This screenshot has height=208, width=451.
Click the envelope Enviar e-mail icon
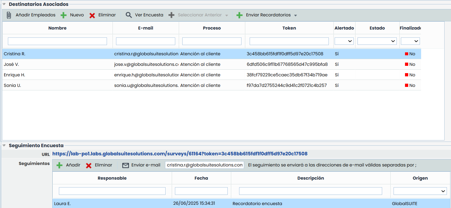click(125, 165)
